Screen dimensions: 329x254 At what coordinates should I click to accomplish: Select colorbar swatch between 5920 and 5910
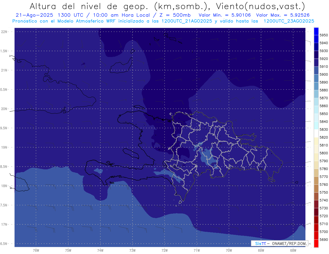tap(316, 63)
